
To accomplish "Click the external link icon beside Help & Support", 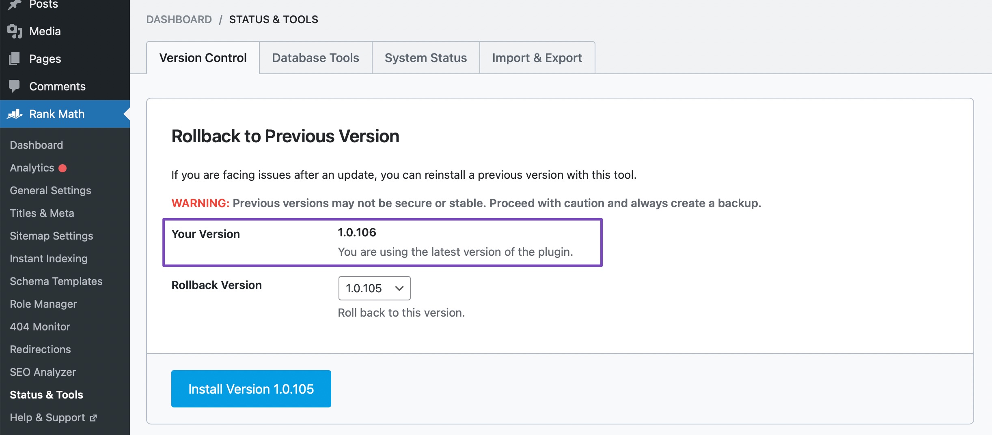I will (93, 418).
